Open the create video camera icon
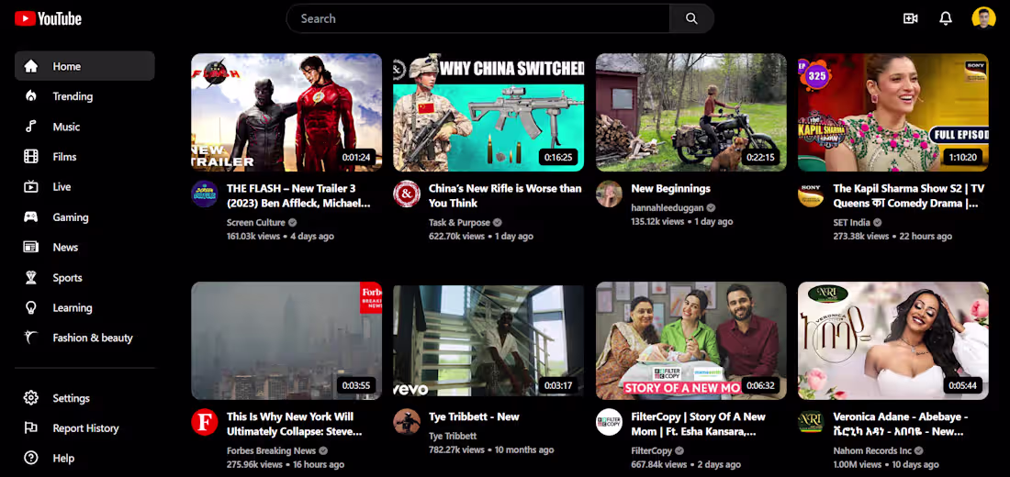The image size is (1010, 477). point(910,18)
